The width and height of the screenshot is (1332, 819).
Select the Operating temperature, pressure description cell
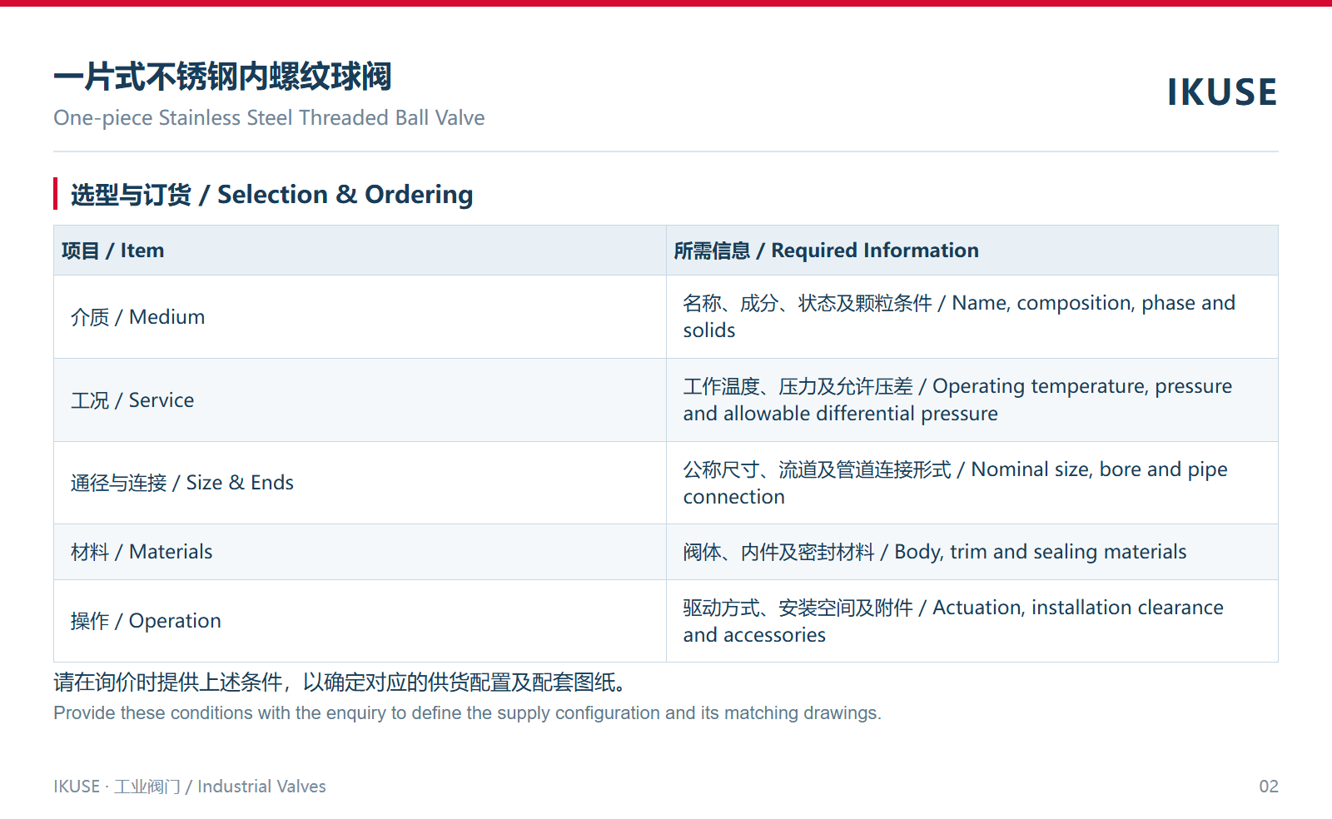[x=972, y=400]
